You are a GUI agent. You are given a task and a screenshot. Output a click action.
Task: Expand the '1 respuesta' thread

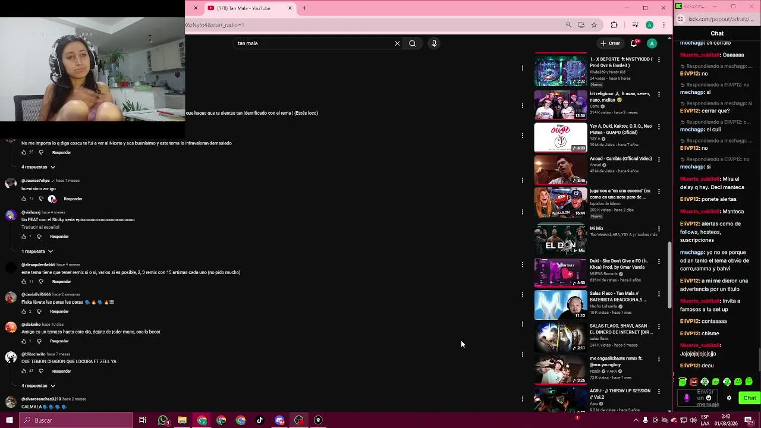pos(37,251)
